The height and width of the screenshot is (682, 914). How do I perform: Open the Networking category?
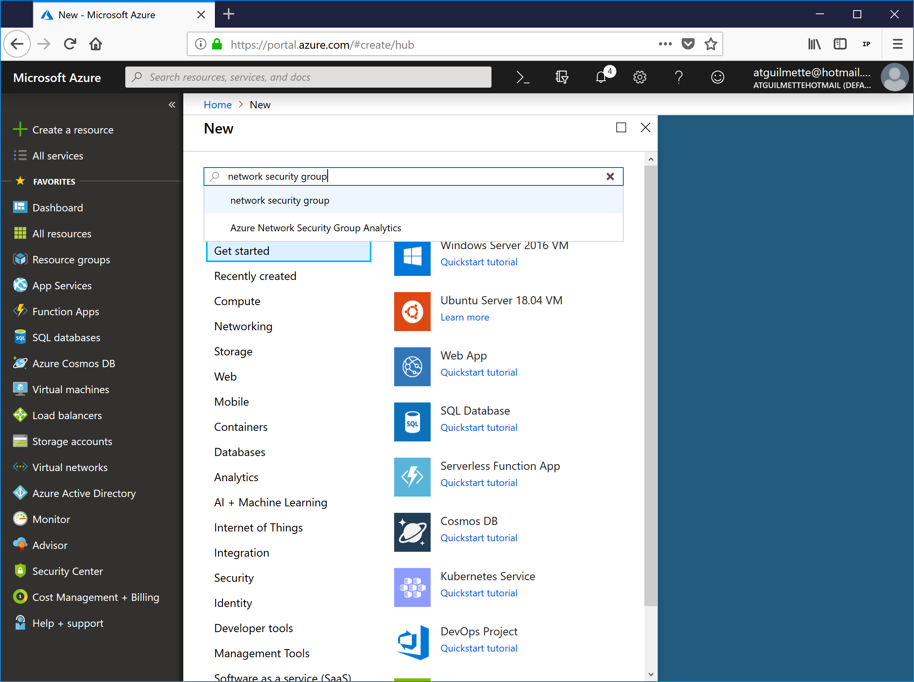point(243,327)
